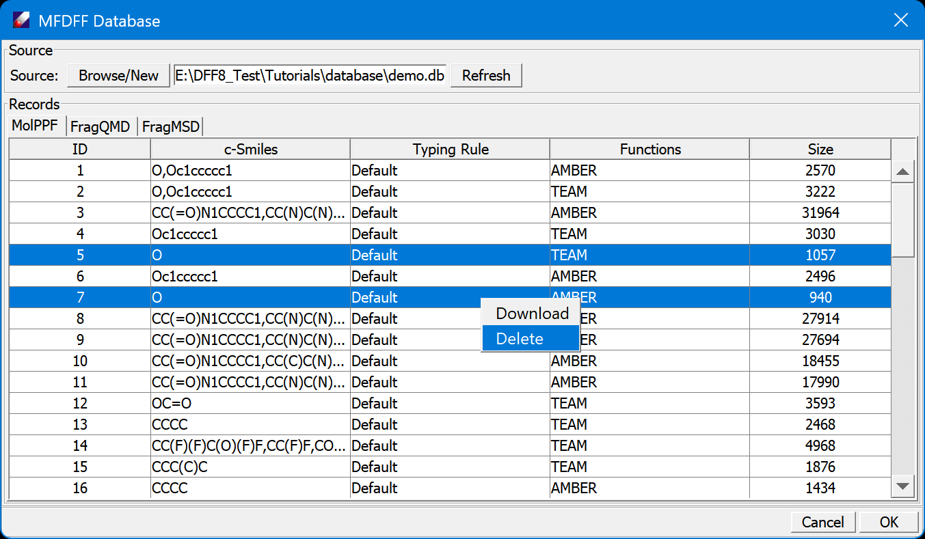Click the scrollbar down arrow

coord(903,486)
